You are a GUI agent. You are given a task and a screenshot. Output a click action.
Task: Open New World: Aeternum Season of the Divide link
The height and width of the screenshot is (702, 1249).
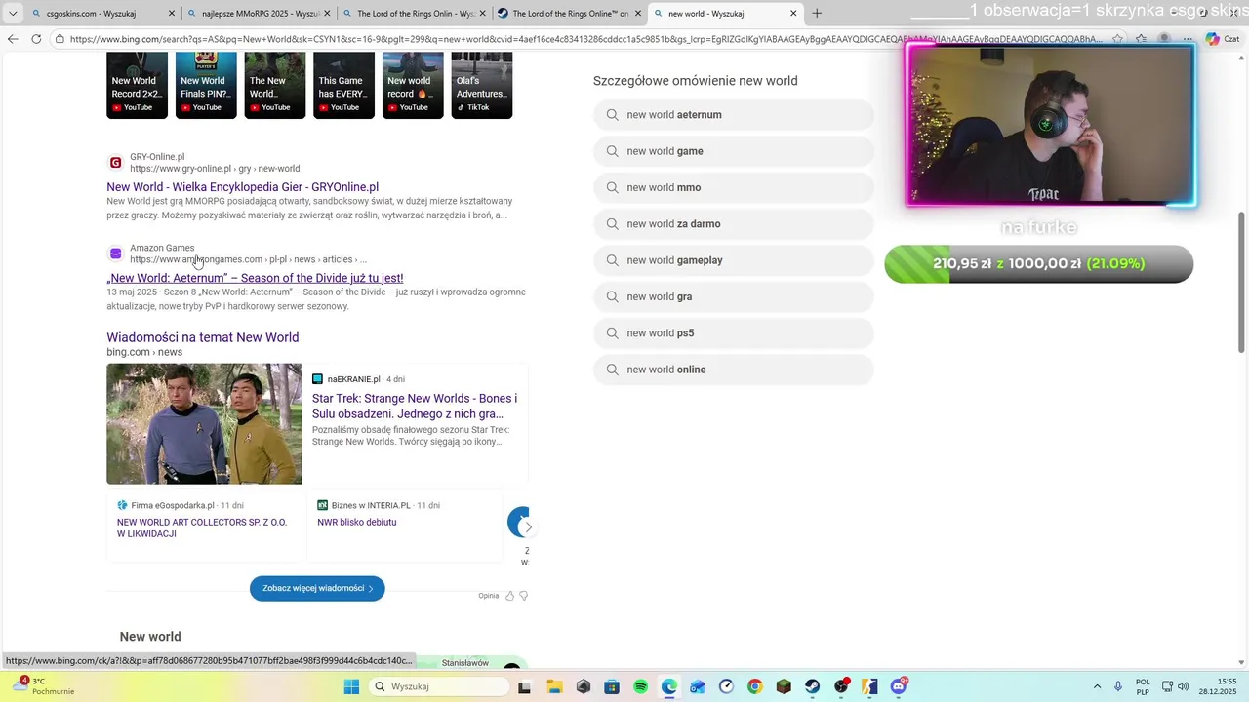(x=255, y=278)
